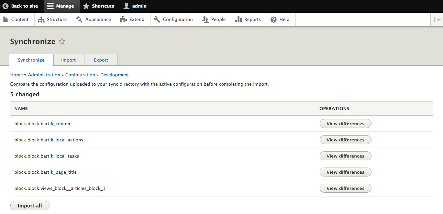The height and width of the screenshot is (214, 443).
Task: Open the Extend puzzle-piece menu
Action: (132, 20)
